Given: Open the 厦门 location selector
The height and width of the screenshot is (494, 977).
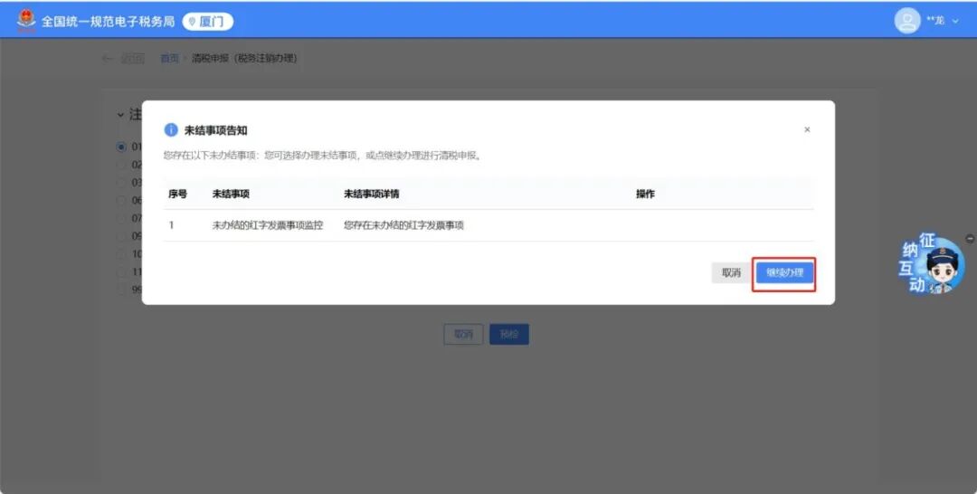Looking at the screenshot, I should (x=207, y=22).
